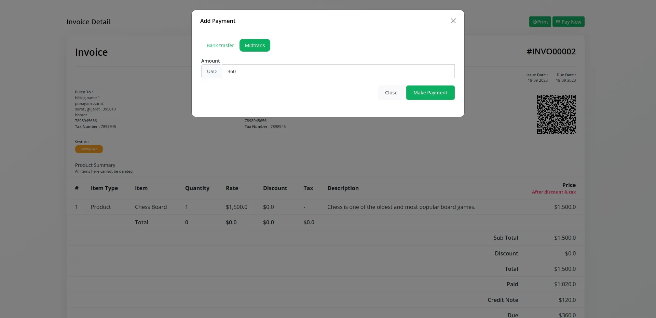The height and width of the screenshot is (318, 656).
Task: Click the Chess Board item name
Action: tap(151, 207)
